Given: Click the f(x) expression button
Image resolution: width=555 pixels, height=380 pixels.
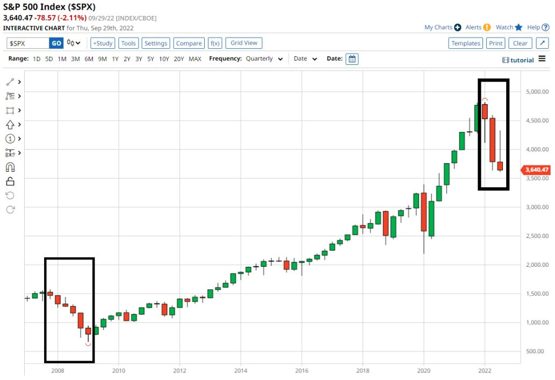Looking at the screenshot, I should (215, 43).
